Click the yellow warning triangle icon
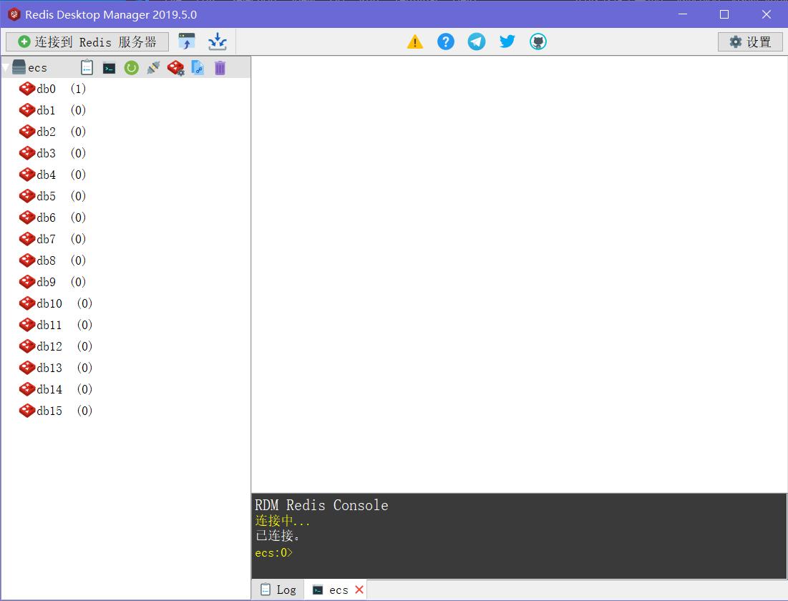 click(415, 41)
